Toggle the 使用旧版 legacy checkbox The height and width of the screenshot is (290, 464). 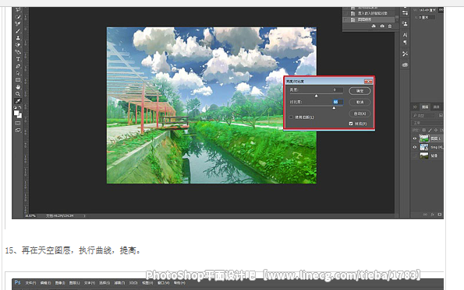(x=291, y=117)
